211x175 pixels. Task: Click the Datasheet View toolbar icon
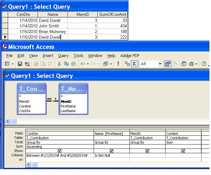[7, 64]
